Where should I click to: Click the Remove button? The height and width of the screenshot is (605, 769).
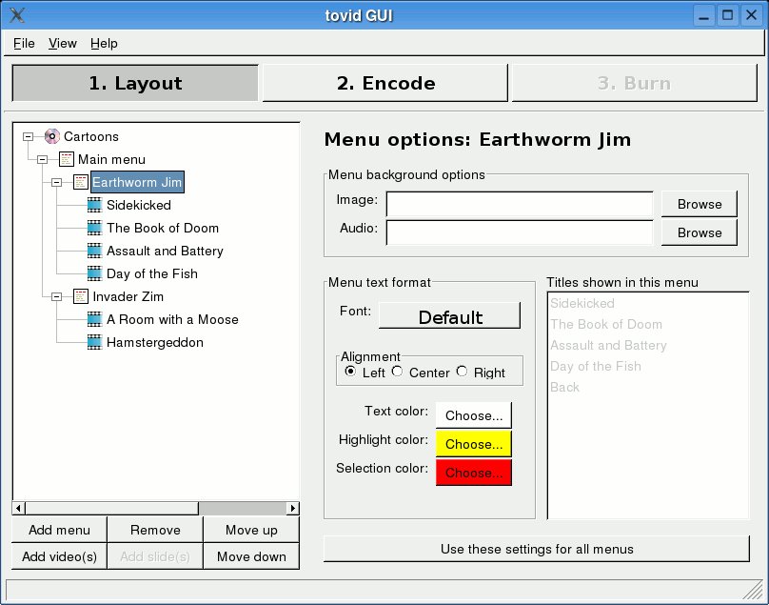[155, 530]
